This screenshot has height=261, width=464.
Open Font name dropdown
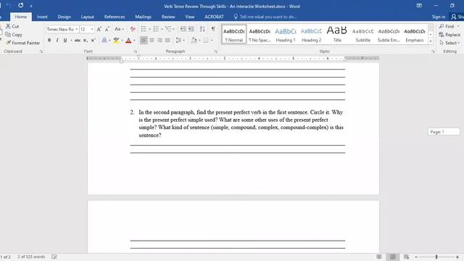(77, 29)
